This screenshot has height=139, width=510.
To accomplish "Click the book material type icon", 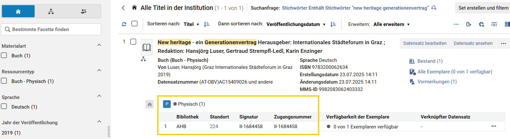I will [x=147, y=48].
